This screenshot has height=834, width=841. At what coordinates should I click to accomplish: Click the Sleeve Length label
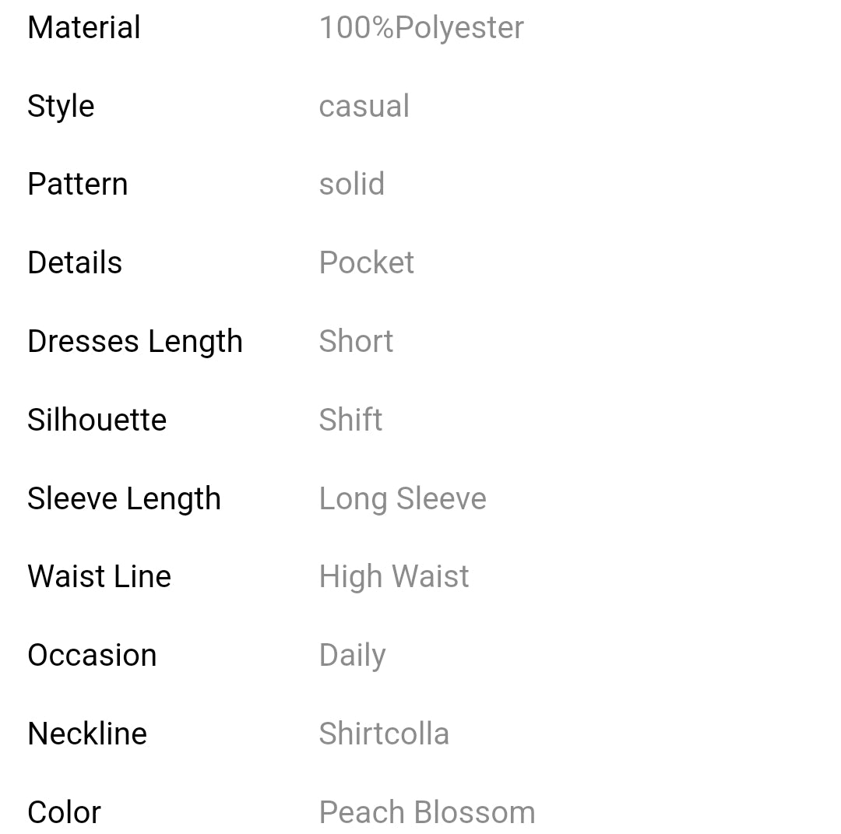click(x=124, y=499)
